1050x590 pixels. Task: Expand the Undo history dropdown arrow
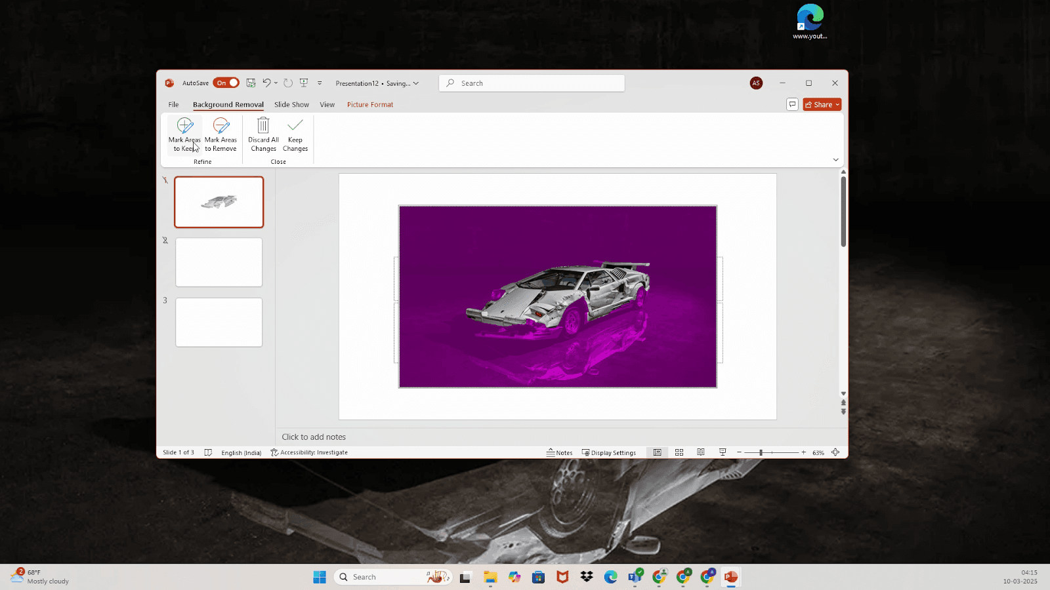point(276,83)
